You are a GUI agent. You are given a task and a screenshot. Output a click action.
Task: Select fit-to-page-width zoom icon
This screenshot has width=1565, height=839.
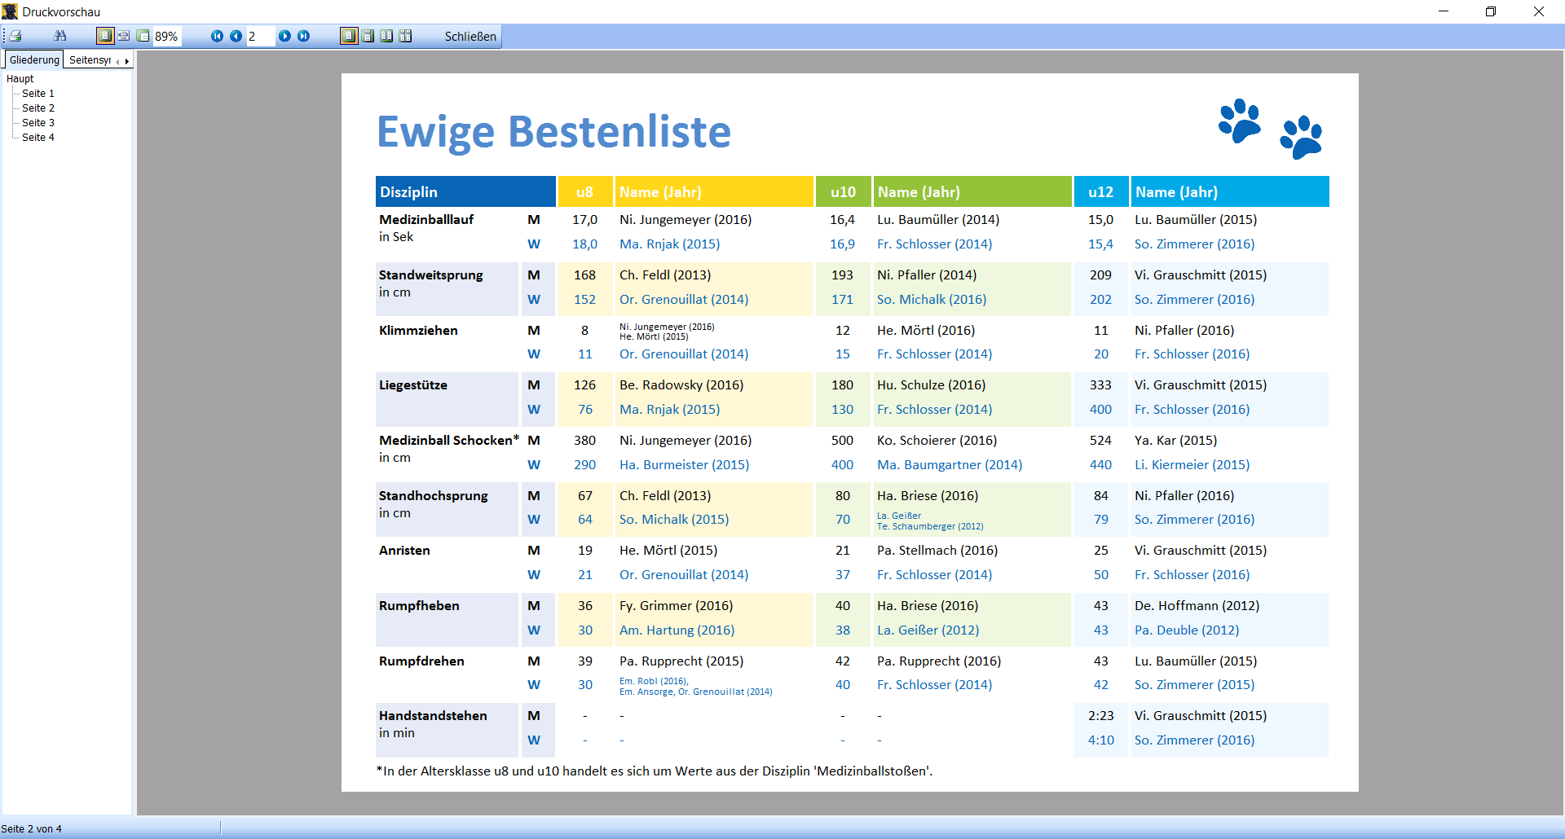point(124,36)
